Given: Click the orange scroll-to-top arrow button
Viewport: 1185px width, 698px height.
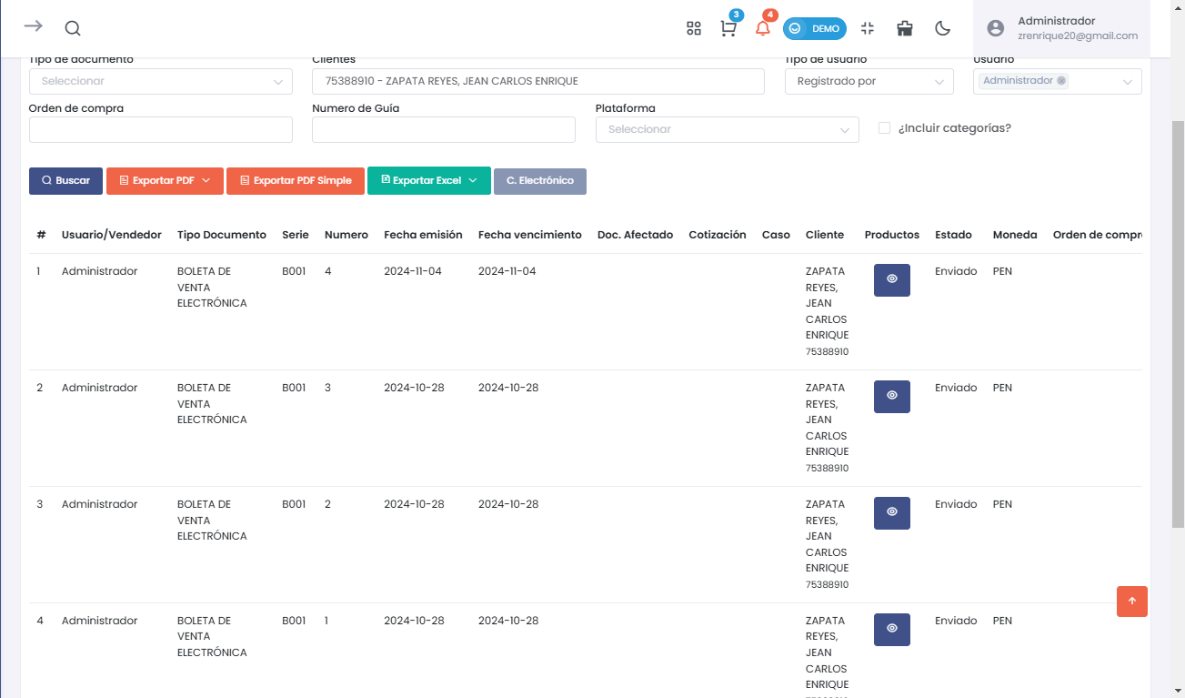Looking at the screenshot, I should click(1132, 602).
